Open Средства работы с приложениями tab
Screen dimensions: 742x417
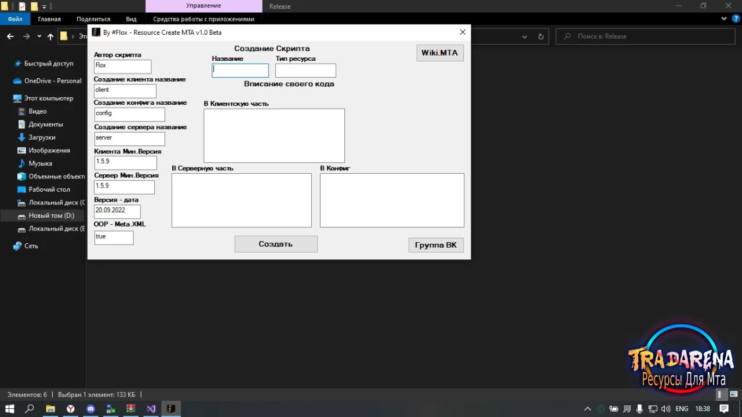pyautogui.click(x=203, y=19)
